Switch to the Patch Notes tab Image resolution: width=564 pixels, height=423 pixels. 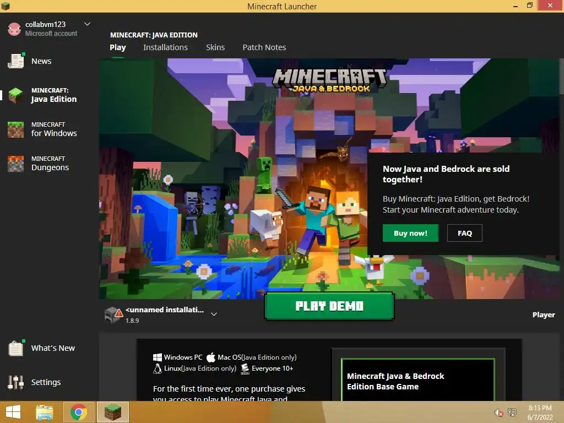[x=264, y=47]
